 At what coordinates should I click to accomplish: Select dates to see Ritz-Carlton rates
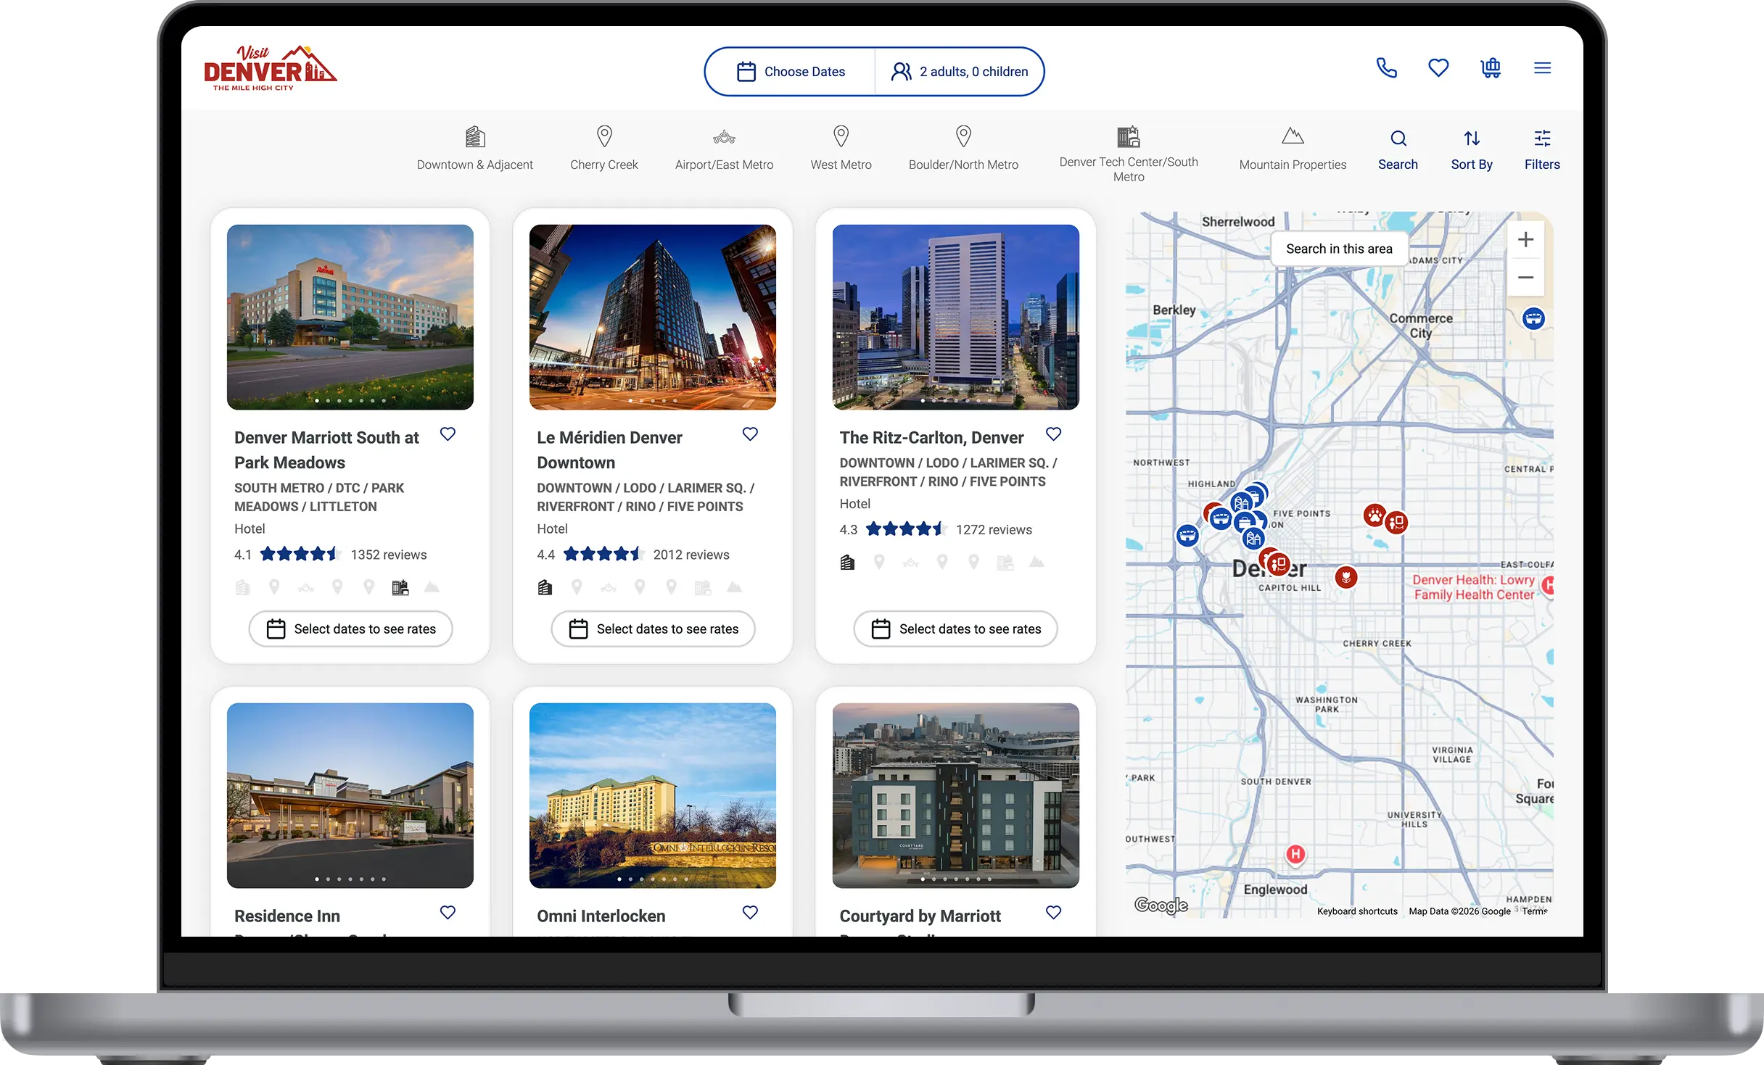click(955, 629)
